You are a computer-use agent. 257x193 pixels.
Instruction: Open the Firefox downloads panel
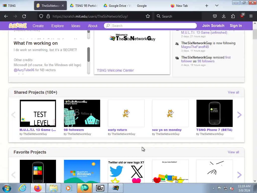coord(224,16)
